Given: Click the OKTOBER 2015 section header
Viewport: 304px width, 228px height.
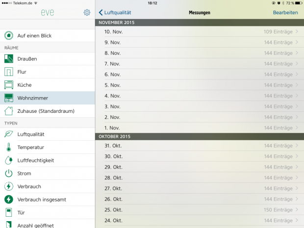Looking at the screenshot, I should (200, 136).
